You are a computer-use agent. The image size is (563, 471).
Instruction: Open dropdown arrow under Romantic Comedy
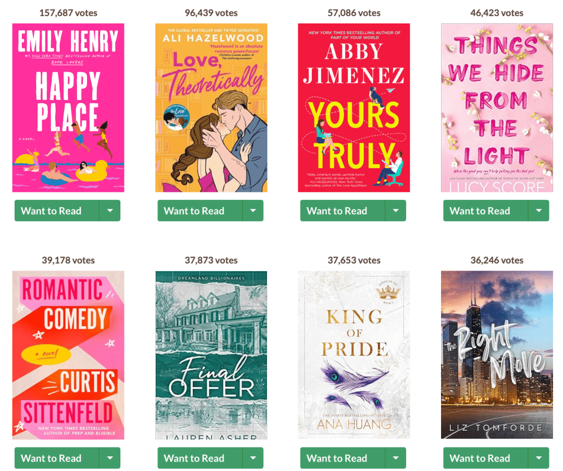[110, 458]
